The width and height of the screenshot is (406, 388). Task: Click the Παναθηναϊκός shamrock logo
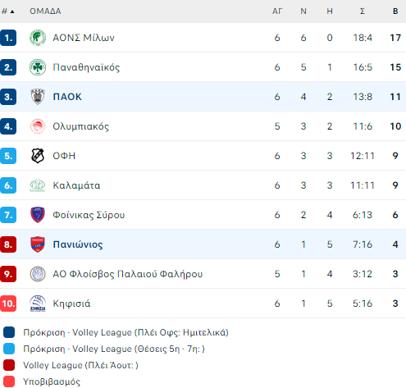tap(38, 67)
